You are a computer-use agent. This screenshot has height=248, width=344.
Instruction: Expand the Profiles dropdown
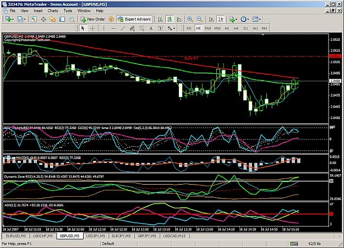pos(25,19)
